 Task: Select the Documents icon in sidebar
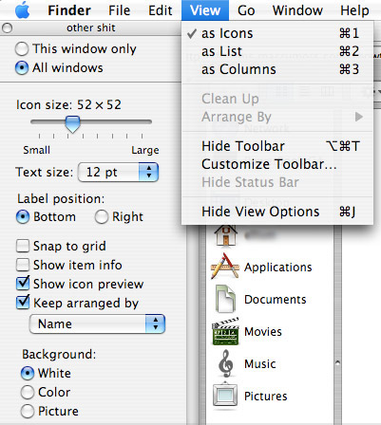pyautogui.click(x=225, y=299)
